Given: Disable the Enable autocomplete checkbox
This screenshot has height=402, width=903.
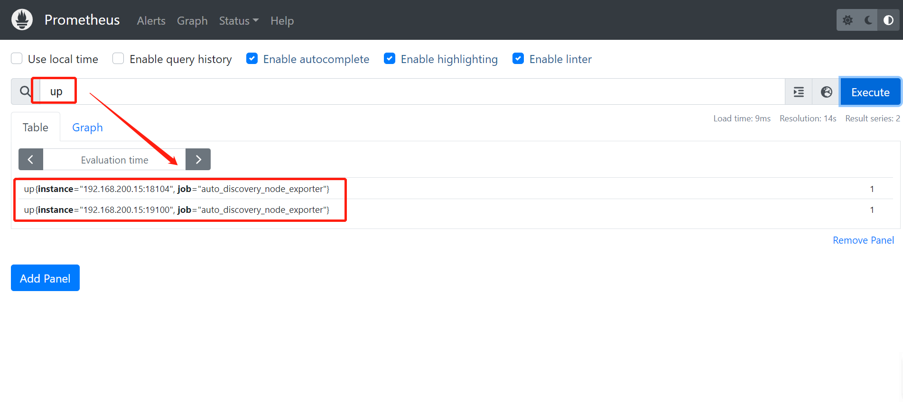Looking at the screenshot, I should point(252,59).
